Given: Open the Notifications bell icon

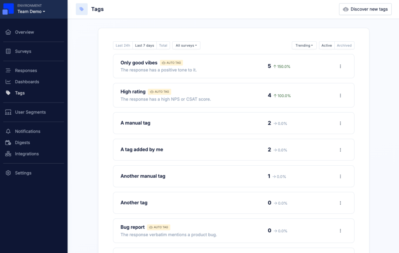Looking at the screenshot, I should coord(8,131).
